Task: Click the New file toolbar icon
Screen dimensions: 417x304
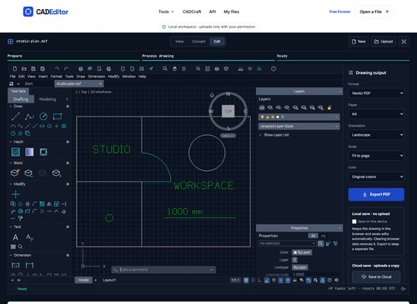Action: (15, 68)
